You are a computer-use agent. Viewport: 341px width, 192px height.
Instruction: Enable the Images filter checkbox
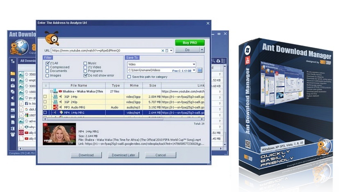(x=47, y=75)
